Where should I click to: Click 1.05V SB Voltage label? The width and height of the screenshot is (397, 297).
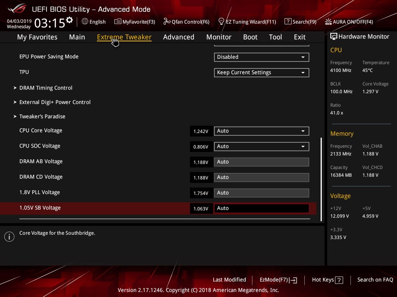pyautogui.click(x=40, y=208)
